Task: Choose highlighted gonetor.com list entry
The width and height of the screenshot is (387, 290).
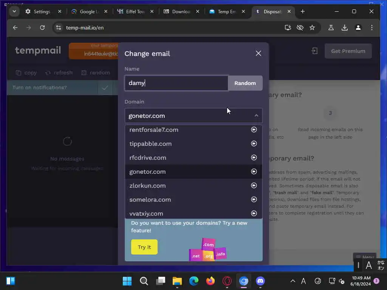Action: coord(193,172)
